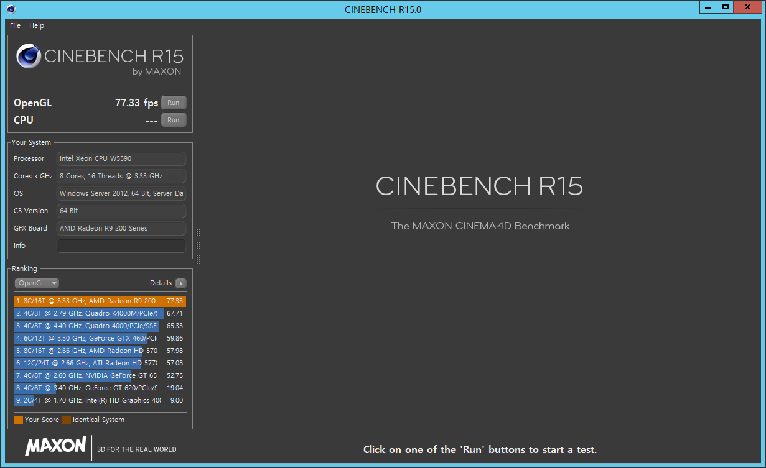766x468 pixels.
Task: Minimize the CINEBENCH window
Action: [x=708, y=7]
